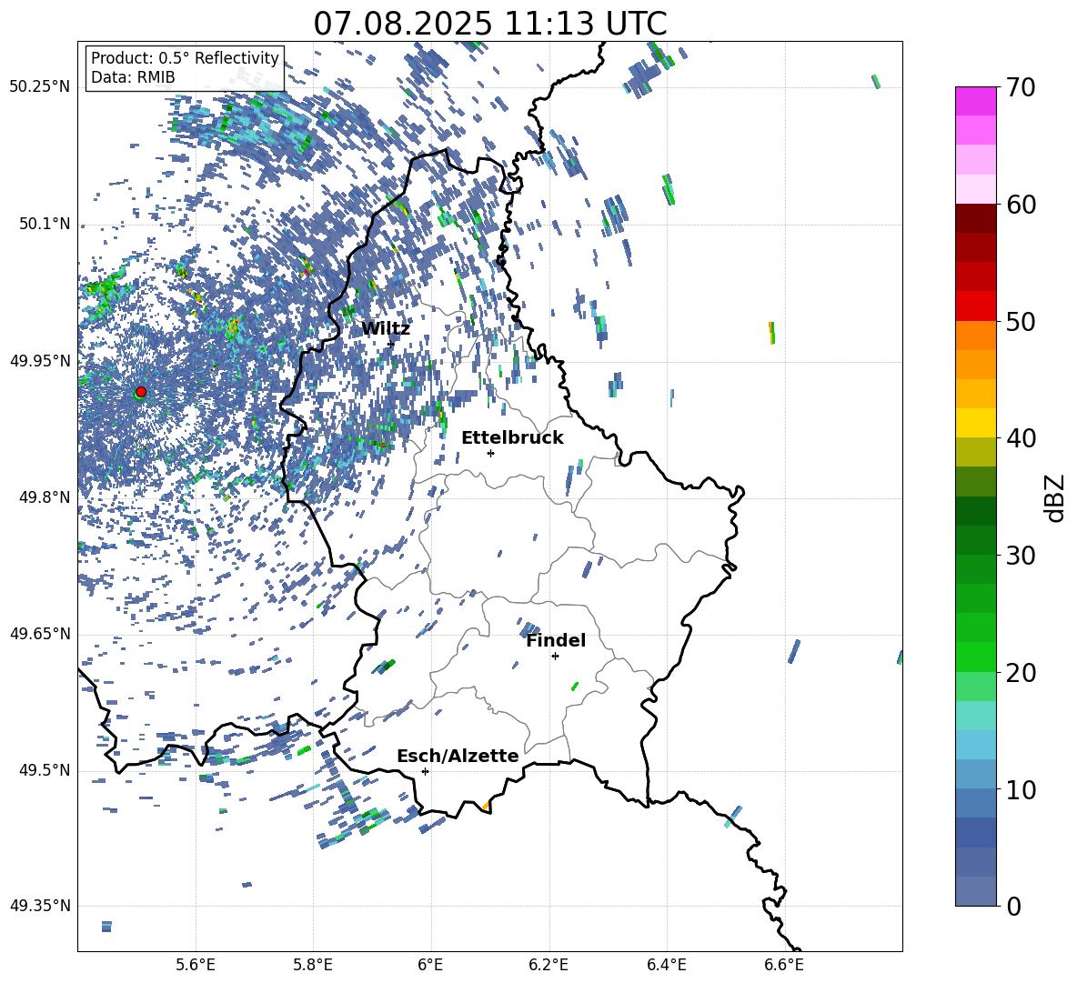
Task: Click the 6.6°E longitude label
Action: coord(784,965)
